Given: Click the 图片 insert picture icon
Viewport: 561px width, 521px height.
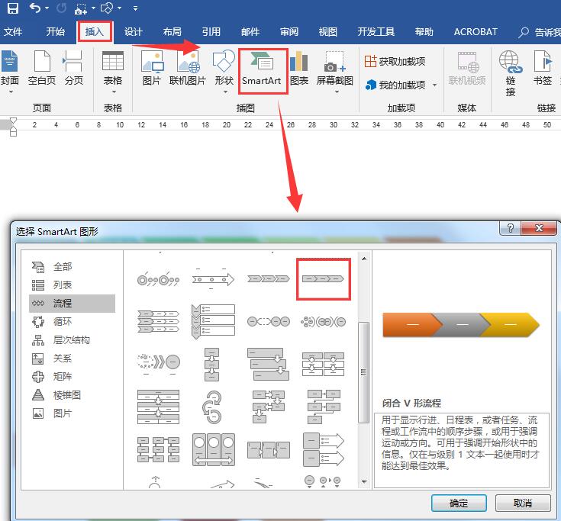Looking at the screenshot, I should 152,68.
